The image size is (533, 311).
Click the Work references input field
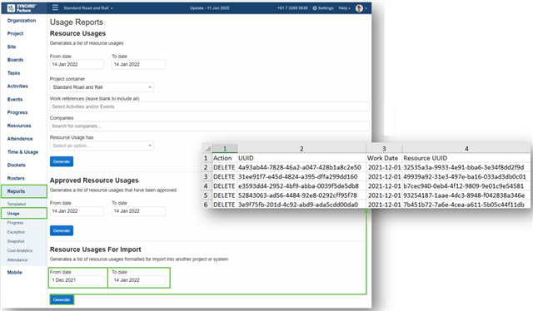tap(209, 106)
